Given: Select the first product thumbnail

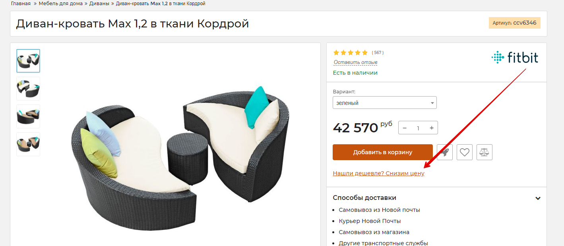Looking at the screenshot, I should pyautogui.click(x=28, y=61).
